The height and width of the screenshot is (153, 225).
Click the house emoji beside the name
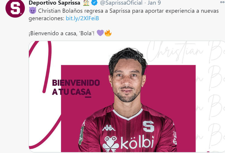click(86, 3)
